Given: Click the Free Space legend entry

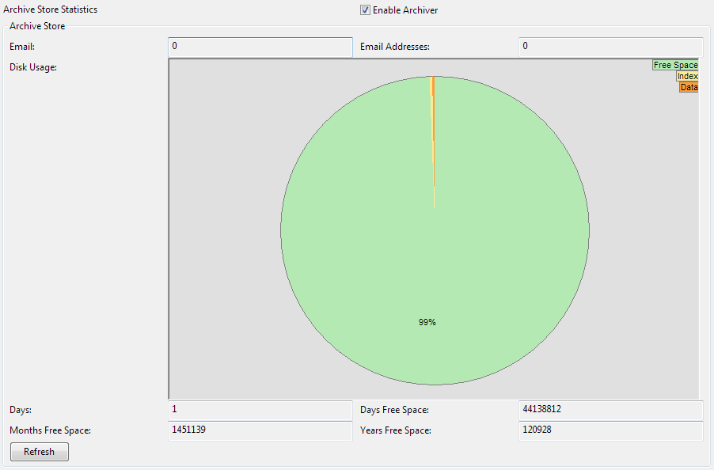Looking at the screenshot, I should click(675, 65).
